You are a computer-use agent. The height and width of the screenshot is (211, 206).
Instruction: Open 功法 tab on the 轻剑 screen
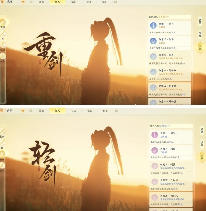pyautogui.click(x=89, y=111)
